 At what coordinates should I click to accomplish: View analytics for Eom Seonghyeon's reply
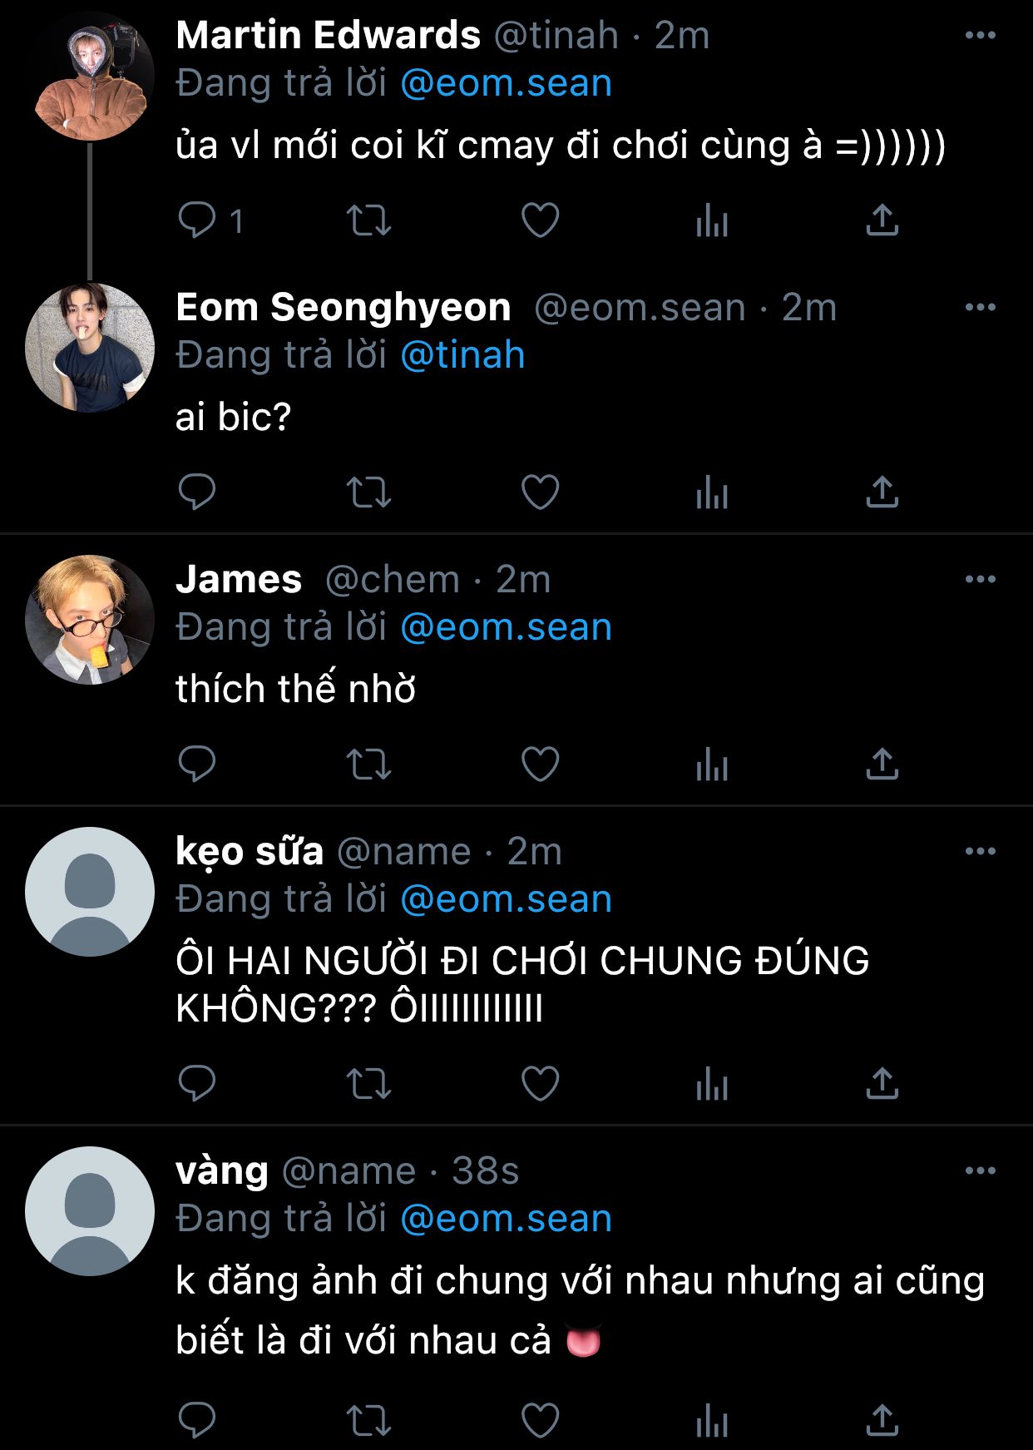711,492
